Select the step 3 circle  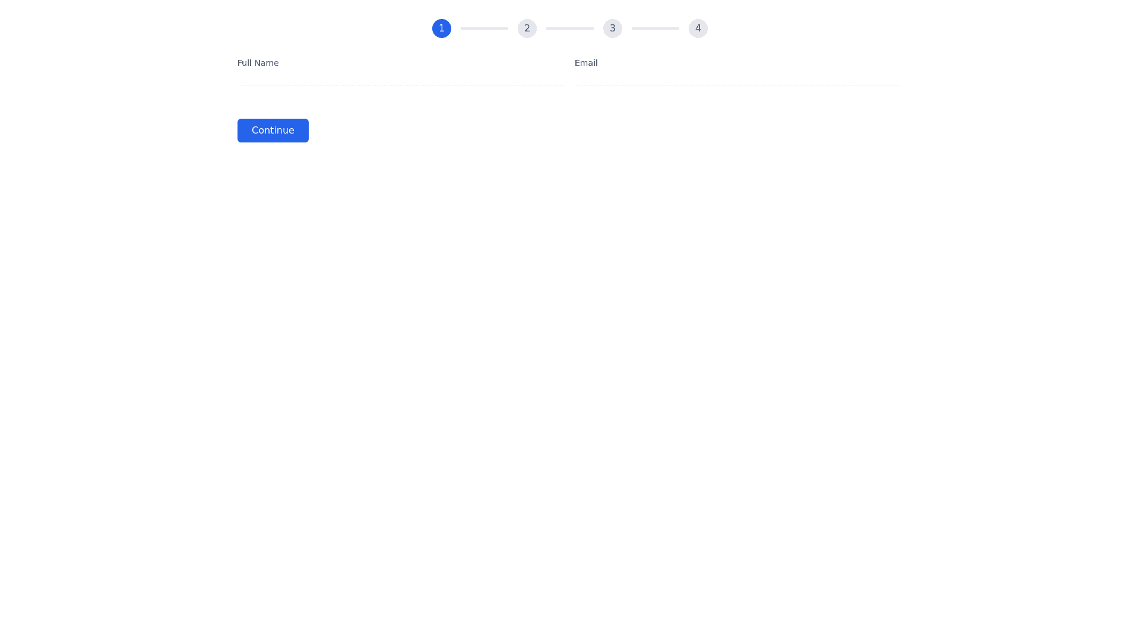tap(612, 28)
